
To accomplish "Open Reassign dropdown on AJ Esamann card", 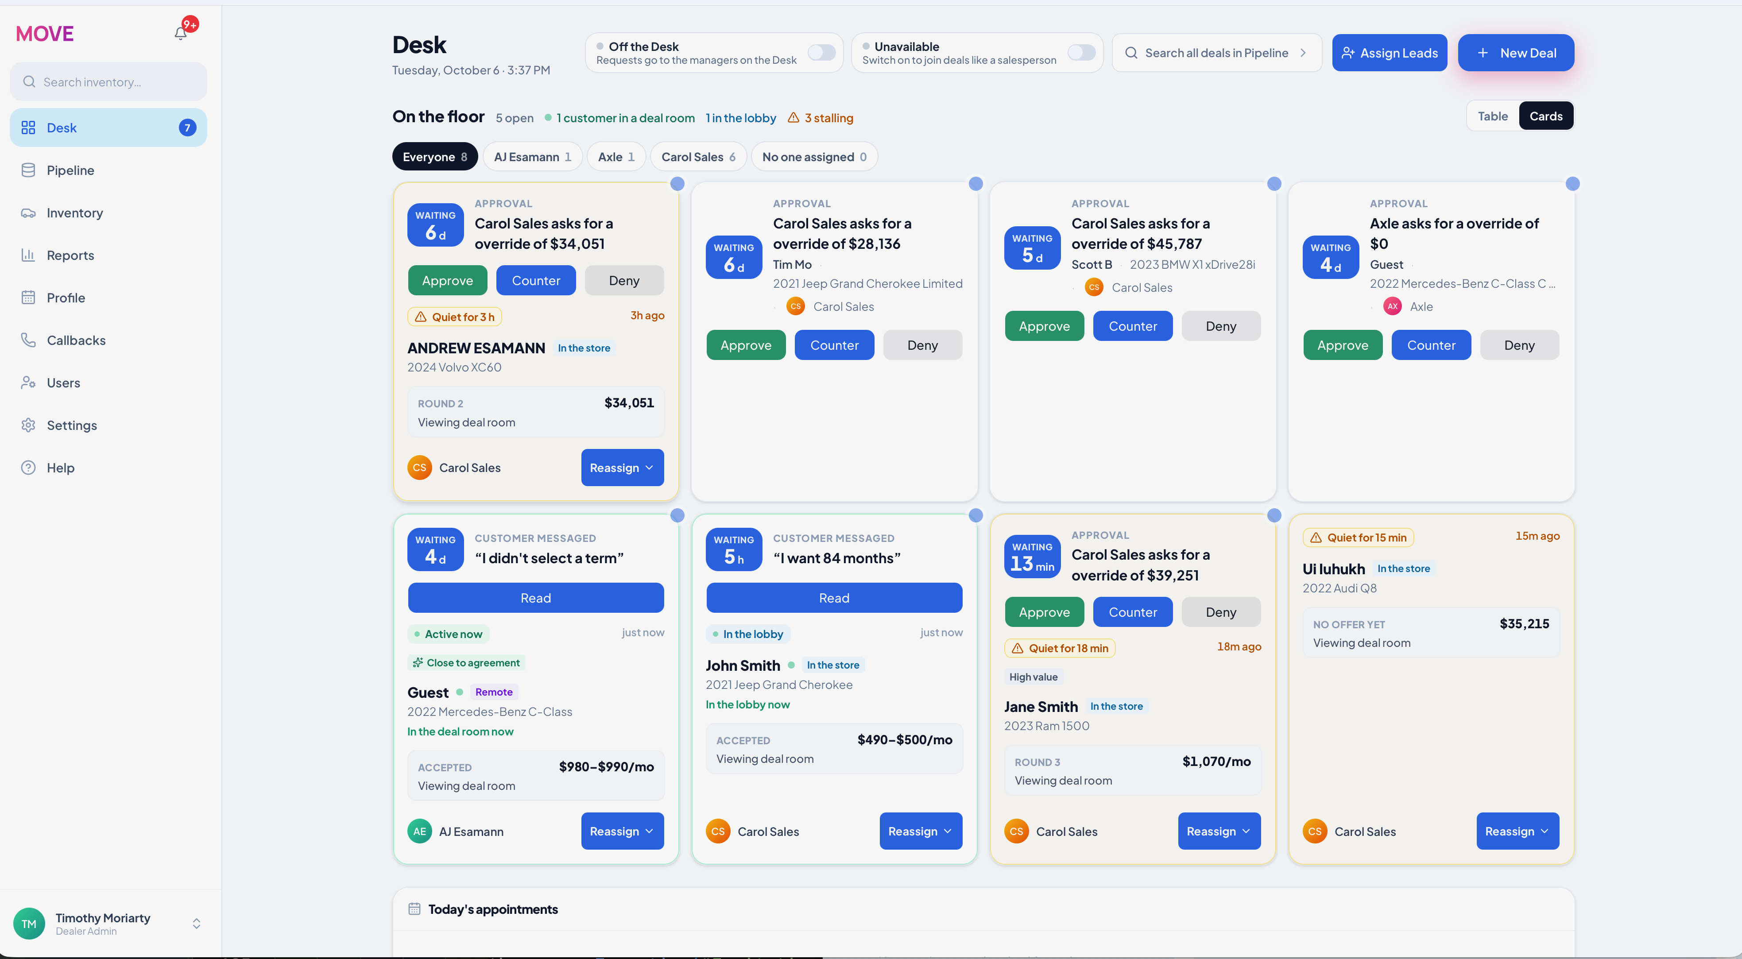I will (x=622, y=831).
